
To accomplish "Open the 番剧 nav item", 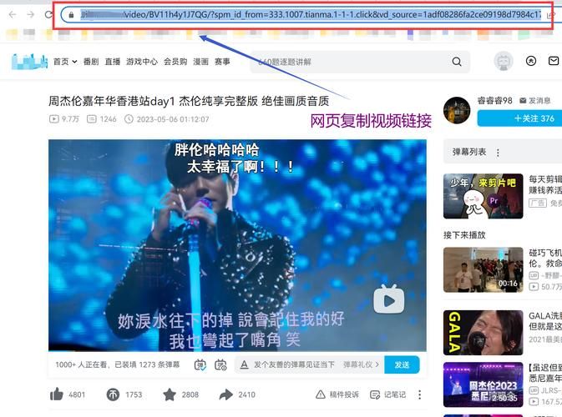I will point(91,62).
